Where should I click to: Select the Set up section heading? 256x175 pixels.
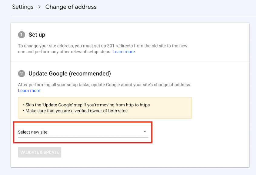pos(37,34)
